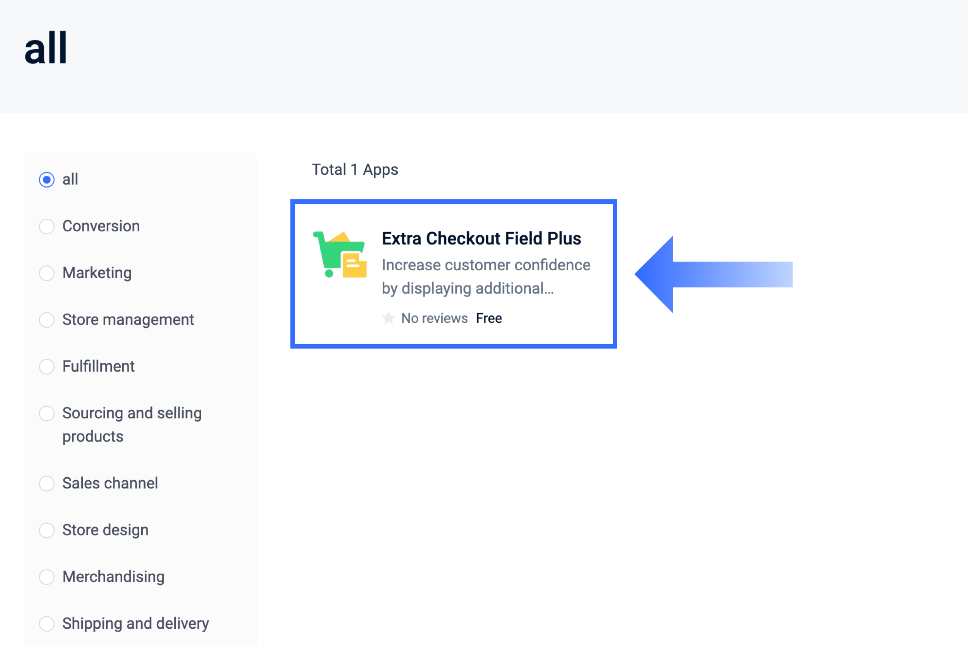The width and height of the screenshot is (968, 647).
Task: Click the 'Merchandising' category label
Action: tap(114, 577)
